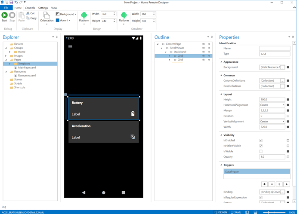Move trigger up with the up arrow
The width and height of the screenshot is (297, 214).
tap(279, 184)
